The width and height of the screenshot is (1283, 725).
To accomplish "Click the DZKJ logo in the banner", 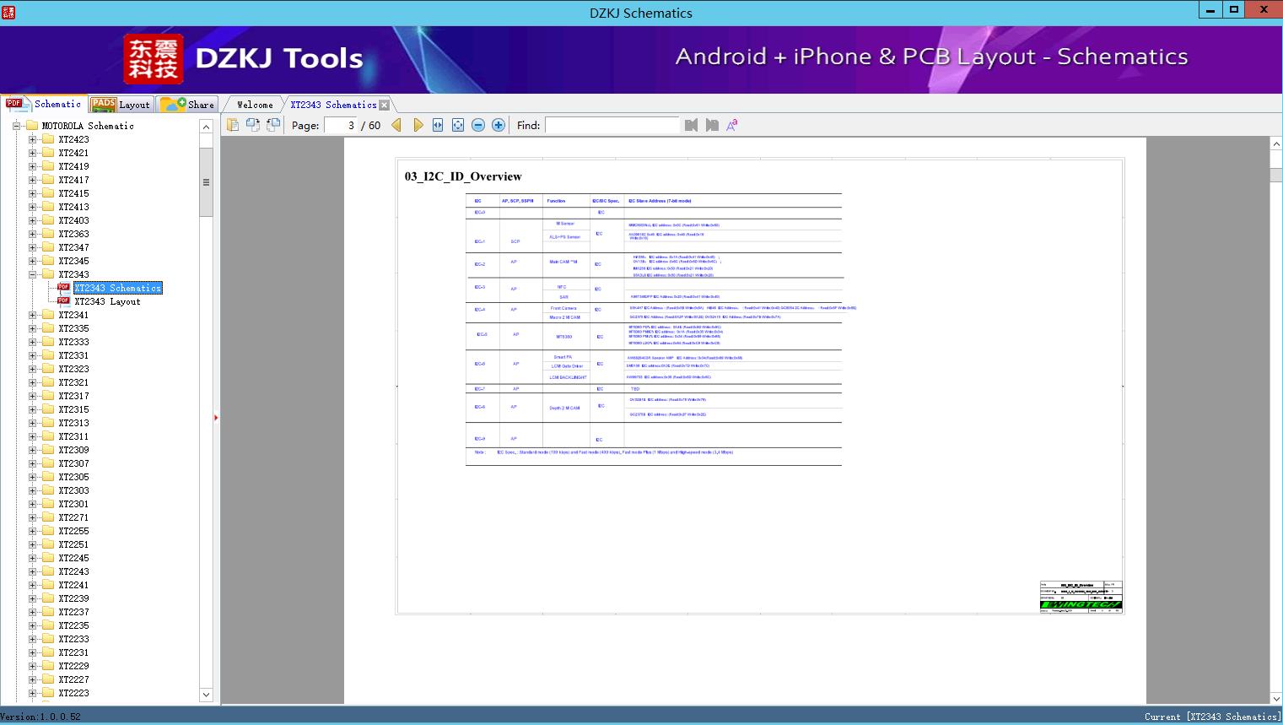I will [153, 58].
